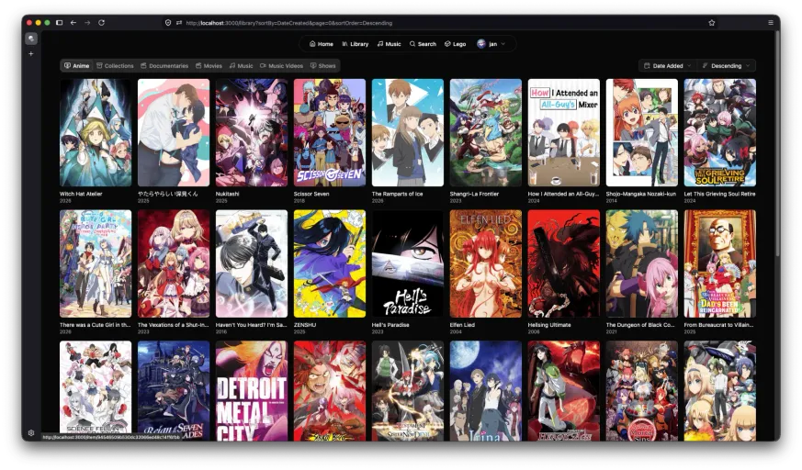Click 'The Dungeon of Black Co...' title
The width and height of the screenshot is (802, 470).
coord(640,325)
